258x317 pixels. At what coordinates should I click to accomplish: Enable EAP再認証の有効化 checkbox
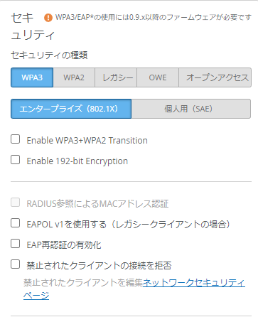coord(15,244)
